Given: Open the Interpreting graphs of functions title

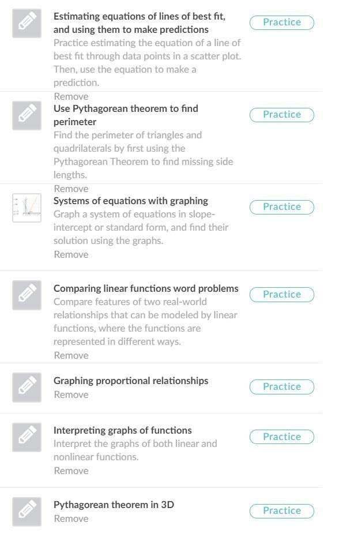Looking at the screenshot, I should click(x=123, y=430).
